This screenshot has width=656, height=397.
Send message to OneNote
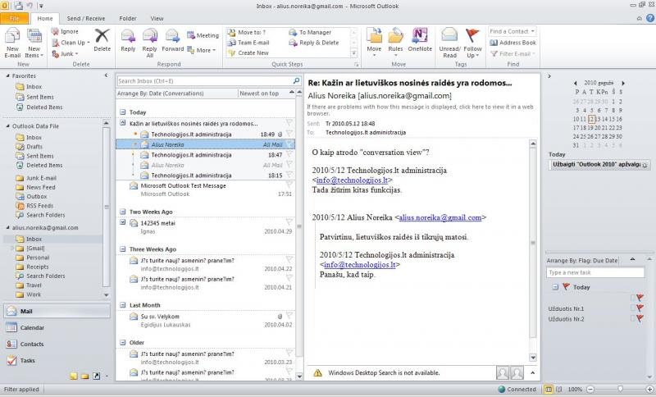click(x=420, y=40)
